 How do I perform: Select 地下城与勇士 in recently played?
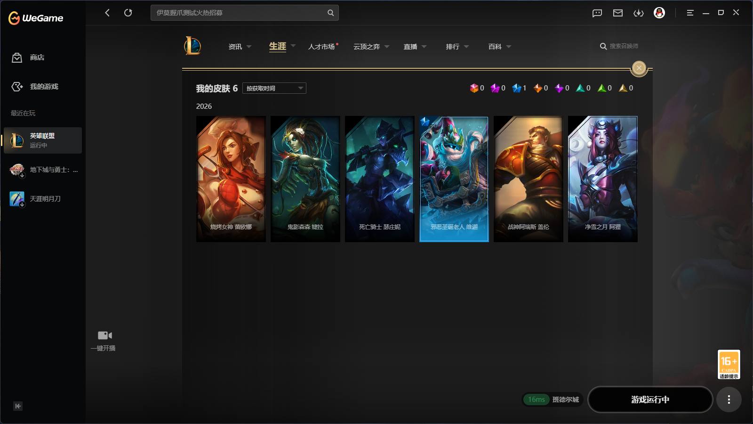point(43,170)
